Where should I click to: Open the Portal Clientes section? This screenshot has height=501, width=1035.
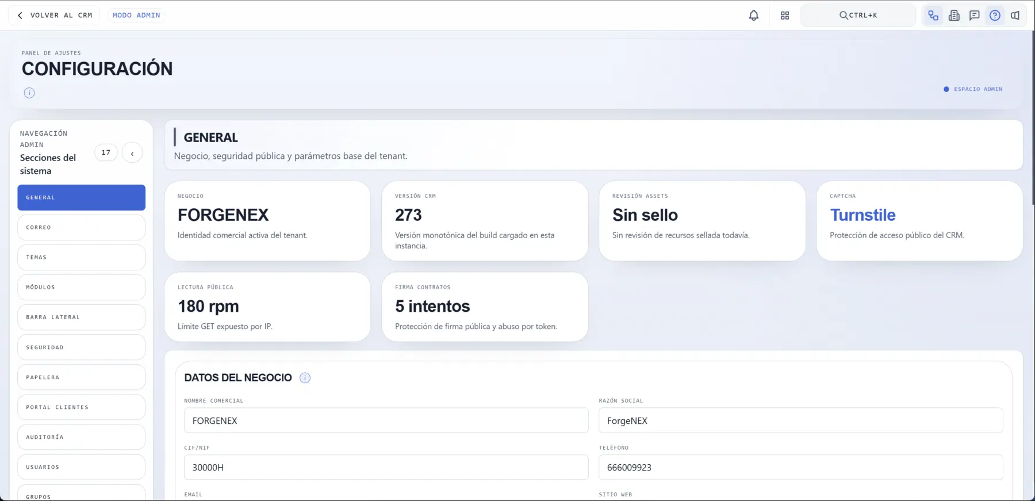click(x=81, y=407)
